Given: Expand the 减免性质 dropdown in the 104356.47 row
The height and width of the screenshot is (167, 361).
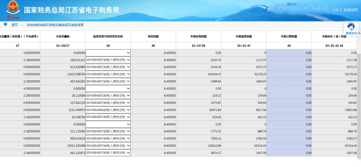Looking at the screenshot, I should [x=108, y=74].
